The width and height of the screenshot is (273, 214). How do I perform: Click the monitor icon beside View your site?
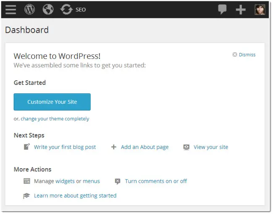click(x=186, y=147)
